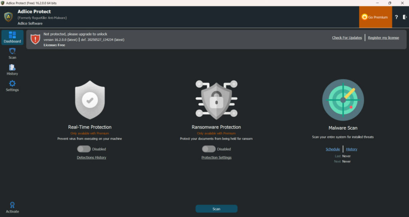Click the 'Real-Time Protection' heading
Viewport: 409px width, 217px height.
click(x=90, y=127)
